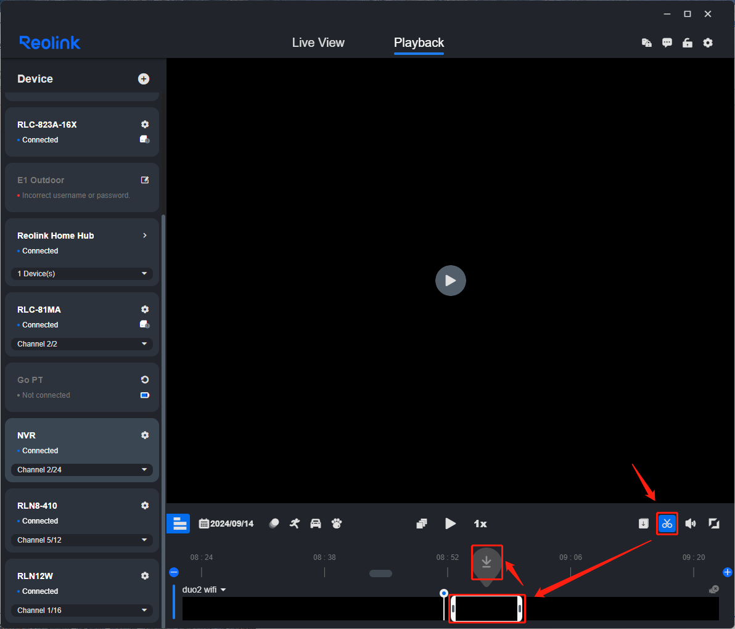Click the timeline zoom in plus button
The width and height of the screenshot is (735, 629).
tap(728, 572)
